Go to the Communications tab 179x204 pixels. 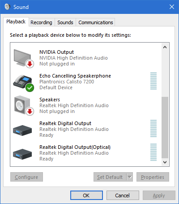tap(96, 22)
